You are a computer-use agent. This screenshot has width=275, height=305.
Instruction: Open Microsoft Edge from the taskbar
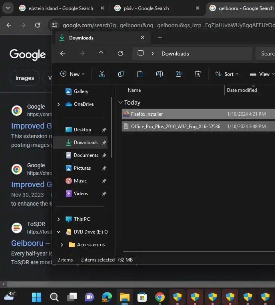point(107,297)
